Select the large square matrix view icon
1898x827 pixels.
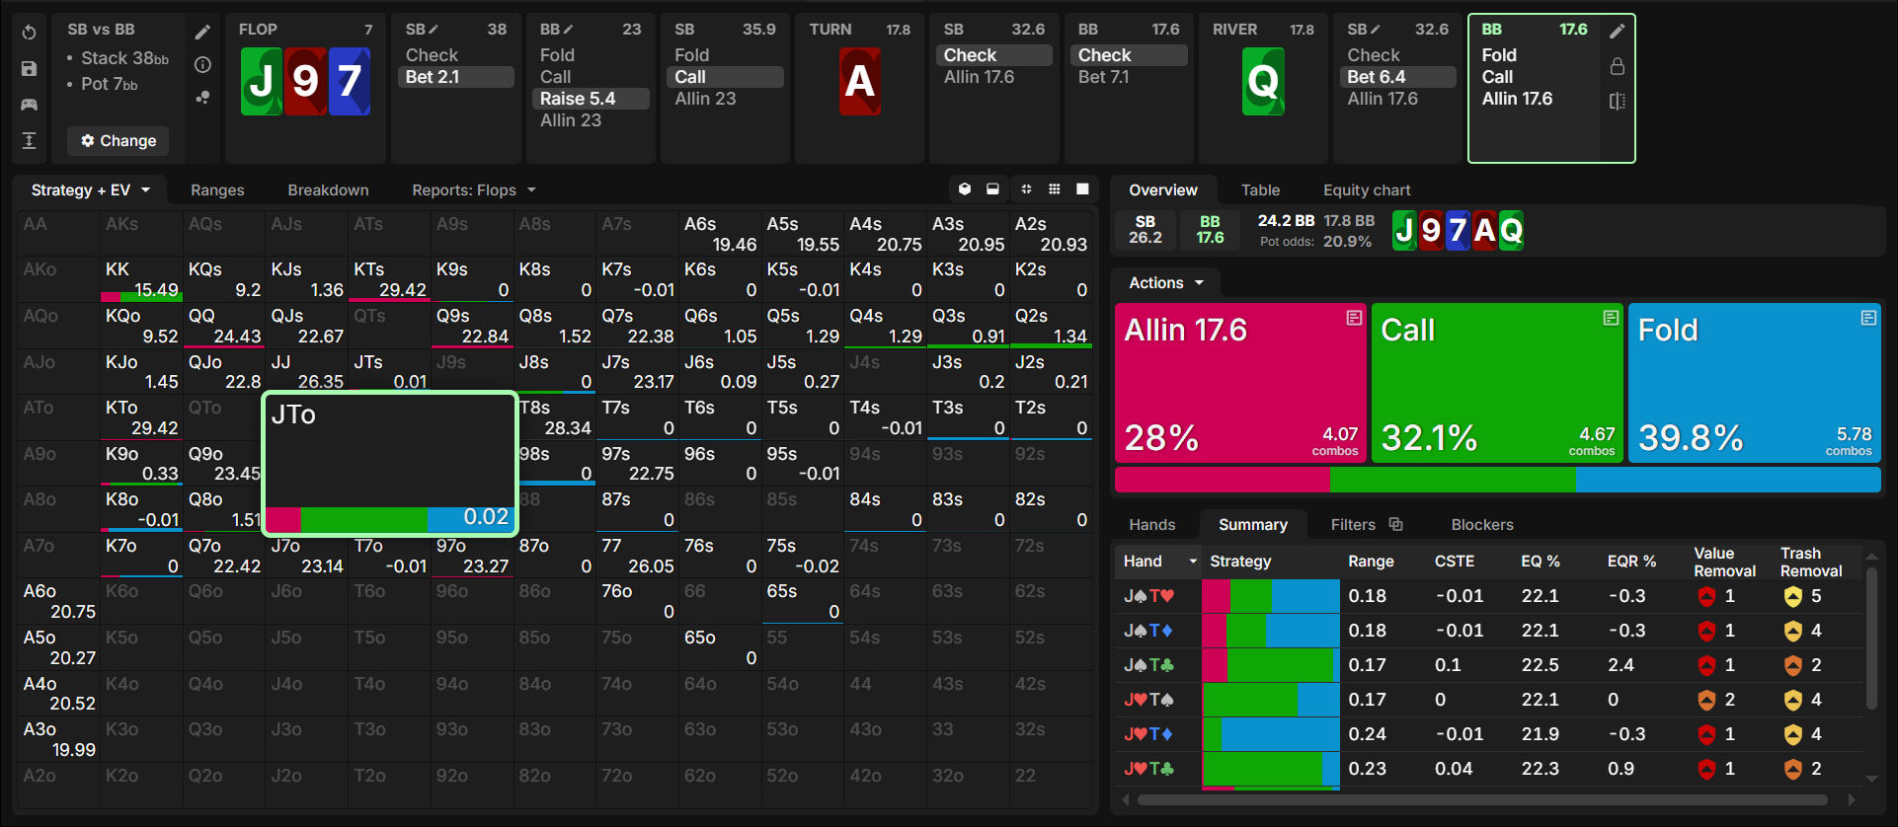click(1082, 189)
